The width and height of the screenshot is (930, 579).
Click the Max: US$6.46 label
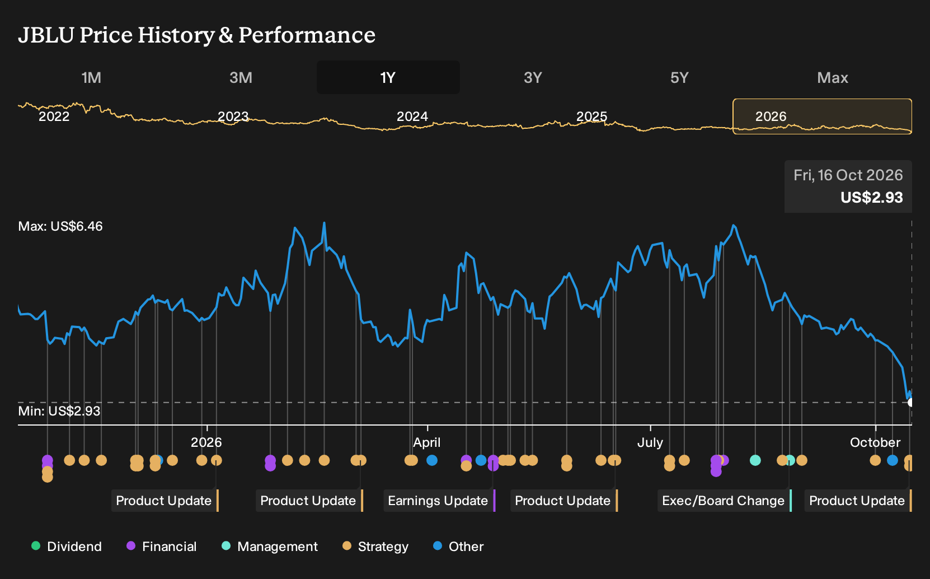click(x=60, y=226)
